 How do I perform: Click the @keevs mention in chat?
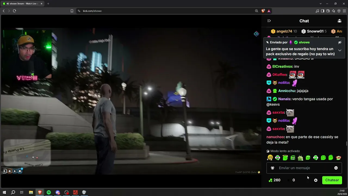click(x=273, y=105)
